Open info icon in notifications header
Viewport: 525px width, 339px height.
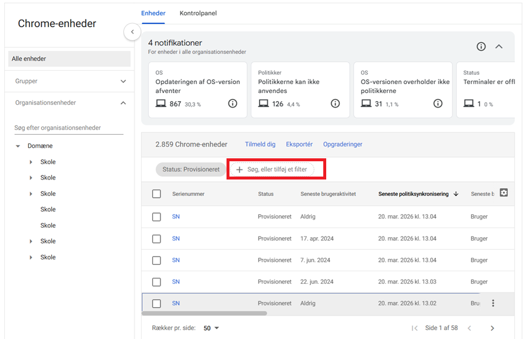[481, 46]
